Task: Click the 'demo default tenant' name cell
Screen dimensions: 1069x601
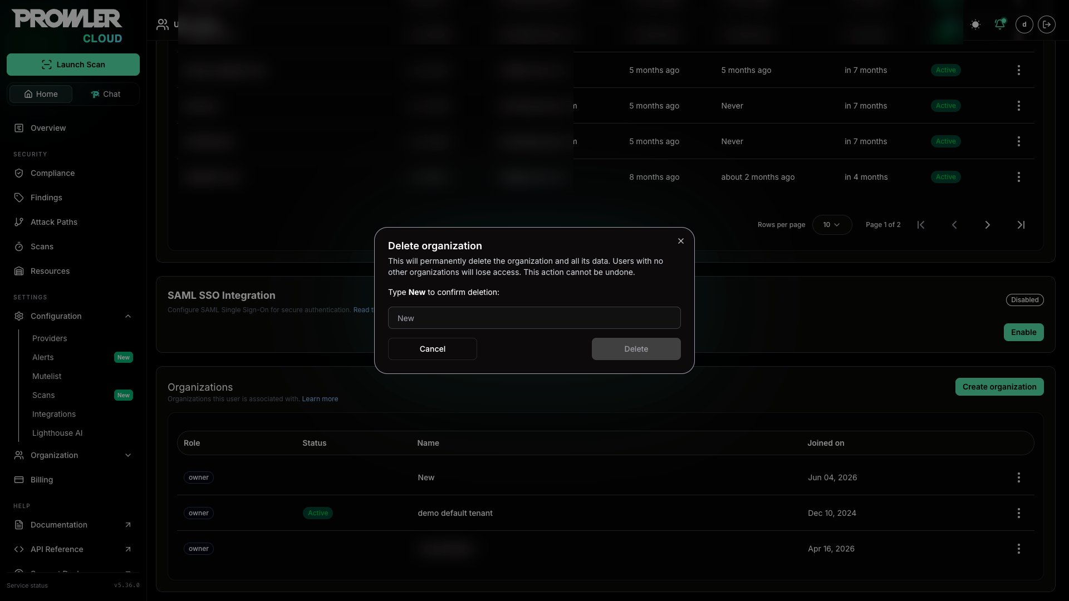Action: point(455,513)
